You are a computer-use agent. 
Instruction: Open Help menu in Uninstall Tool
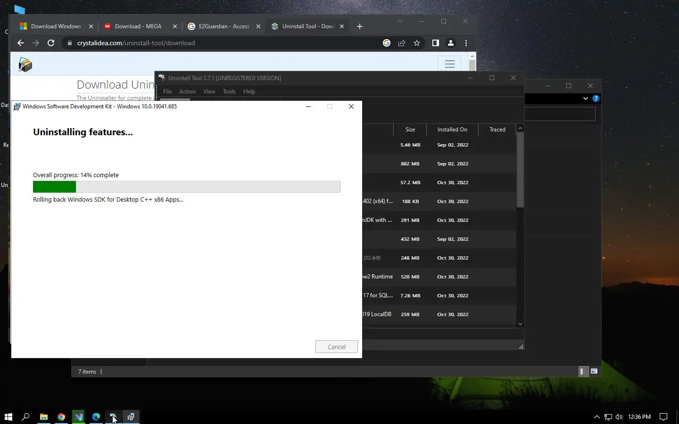coord(249,91)
